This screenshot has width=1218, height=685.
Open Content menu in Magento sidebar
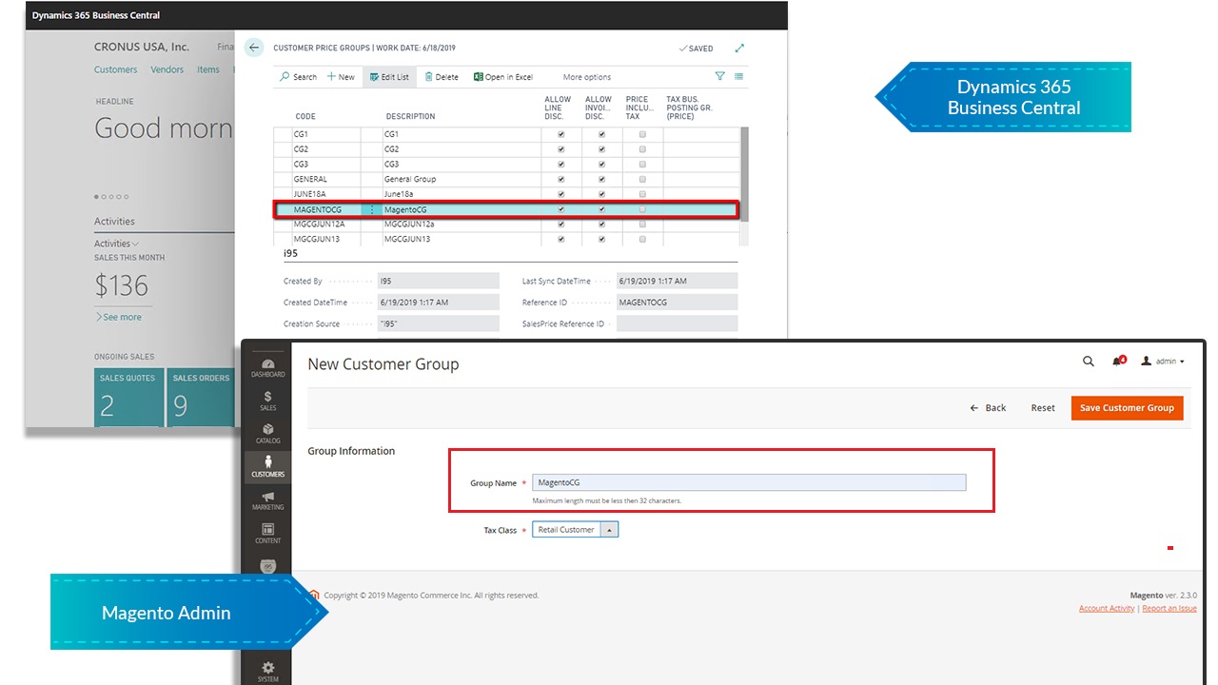point(268,534)
